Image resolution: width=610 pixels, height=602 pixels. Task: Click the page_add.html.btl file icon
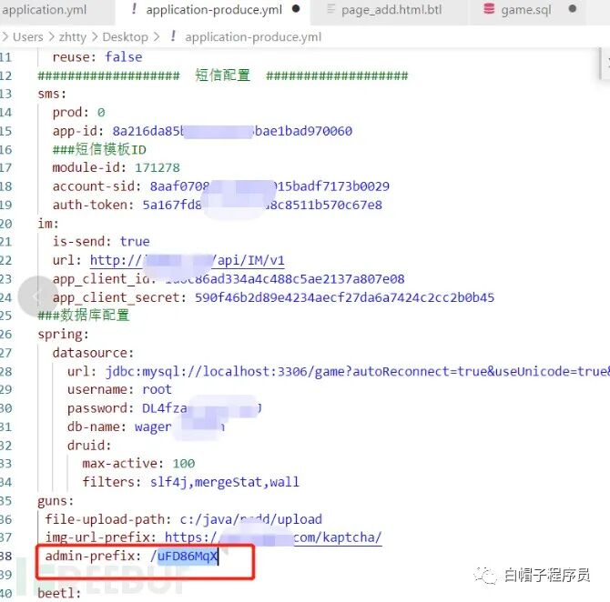[330, 8]
